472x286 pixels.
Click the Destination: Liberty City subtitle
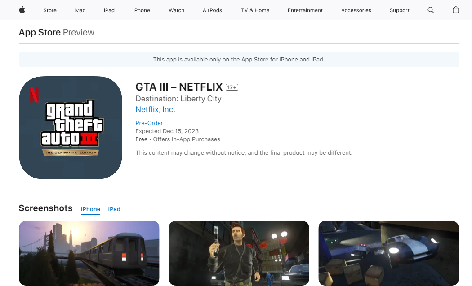[178, 99]
